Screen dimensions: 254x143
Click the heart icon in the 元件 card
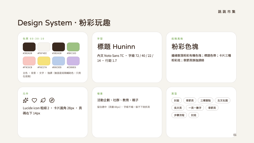(34, 100)
